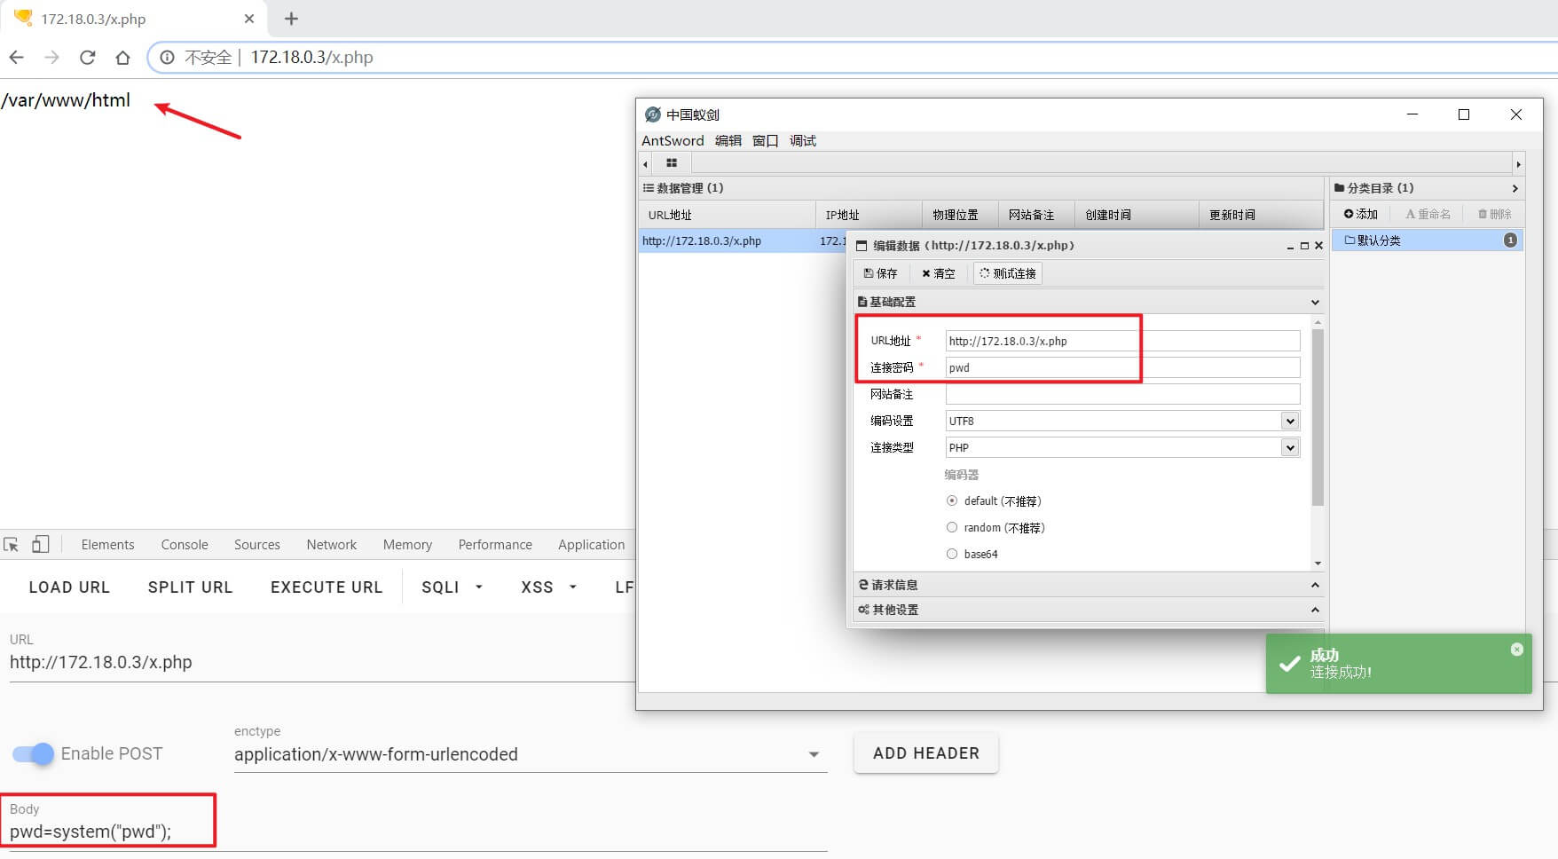Open the Elements panel in DevTools
The image size is (1558, 859).
(107, 545)
